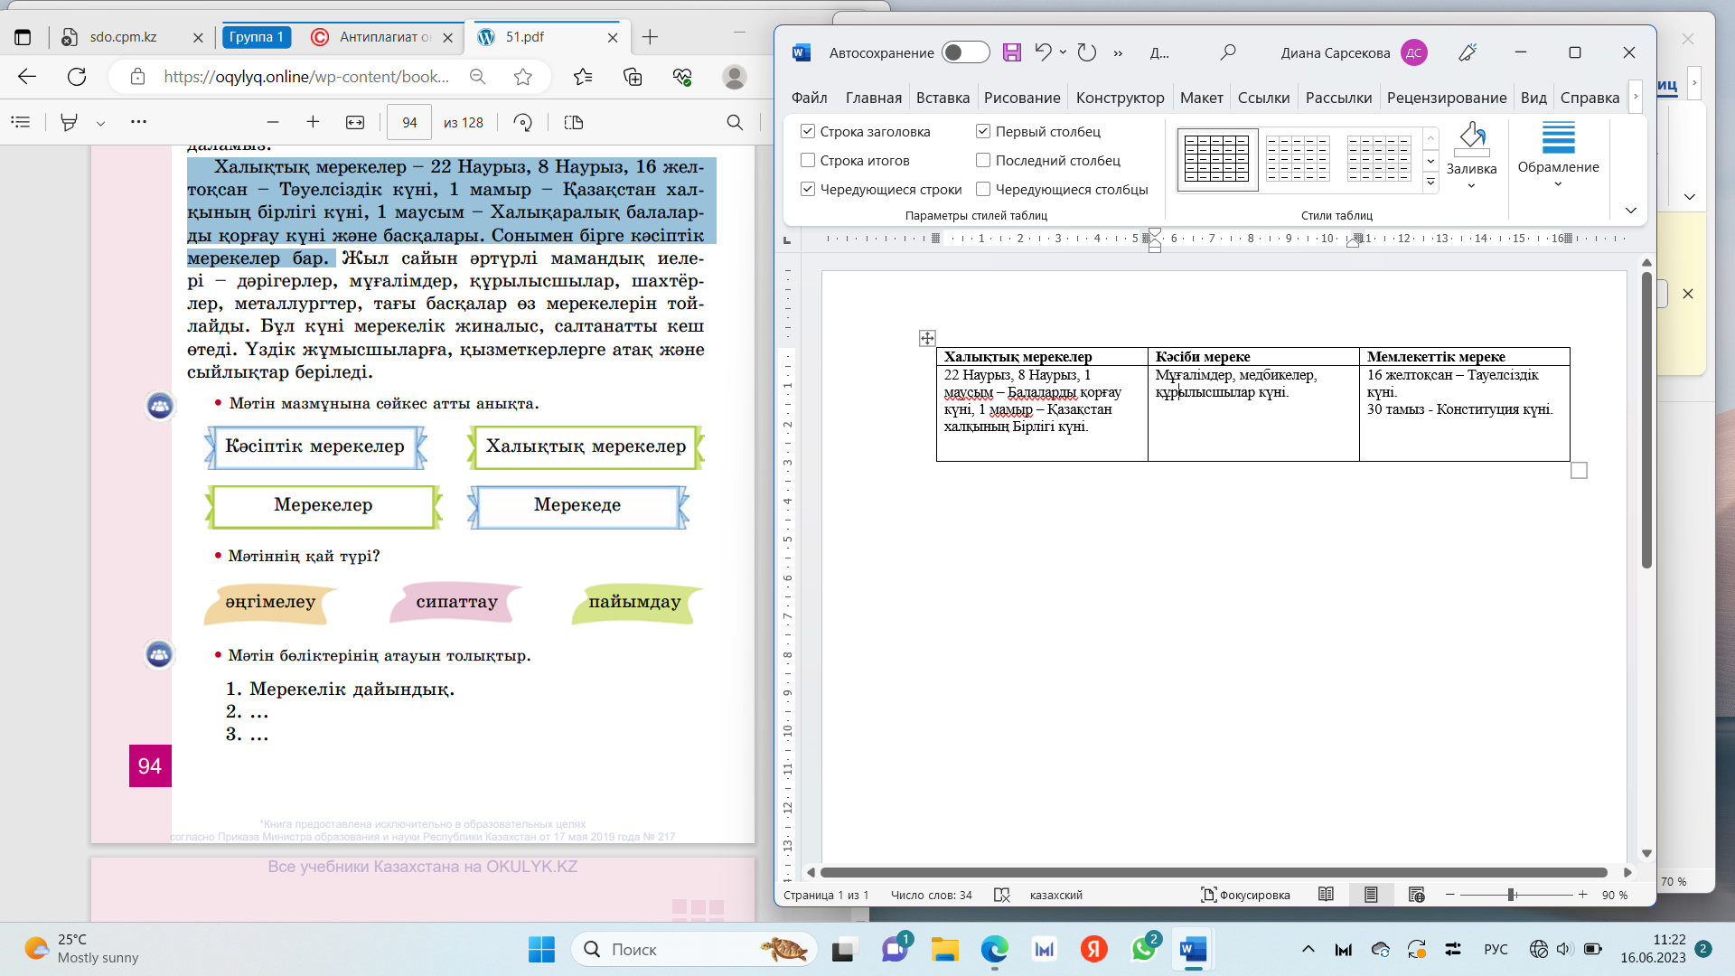
Task: Open the Обрамление borders dropdown
Action: pyautogui.click(x=1558, y=184)
